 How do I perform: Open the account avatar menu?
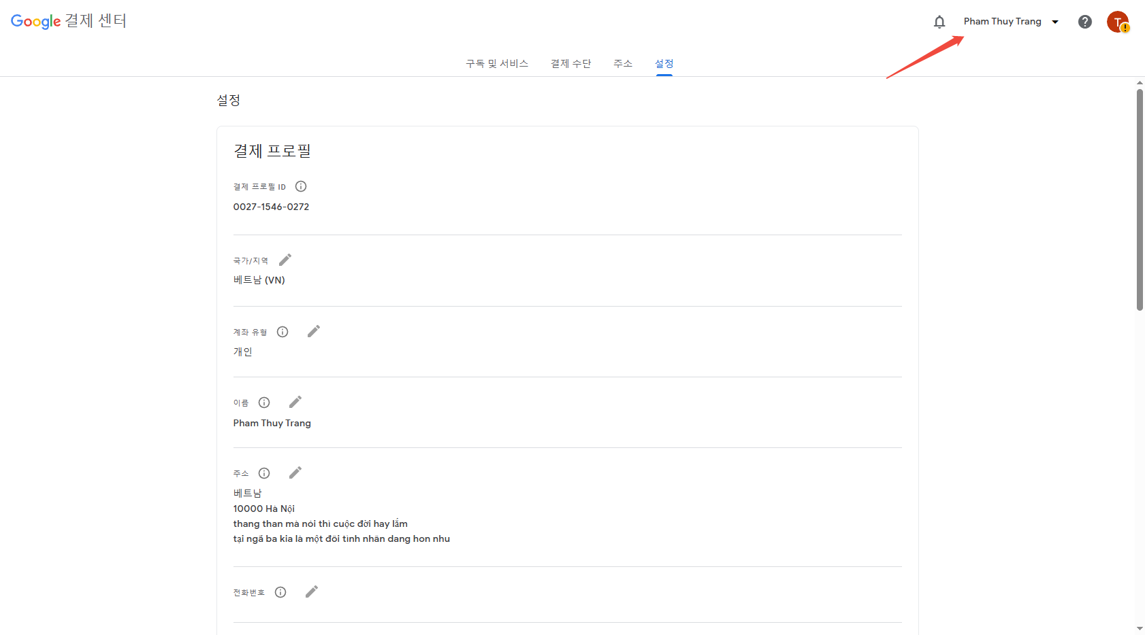click(x=1118, y=22)
